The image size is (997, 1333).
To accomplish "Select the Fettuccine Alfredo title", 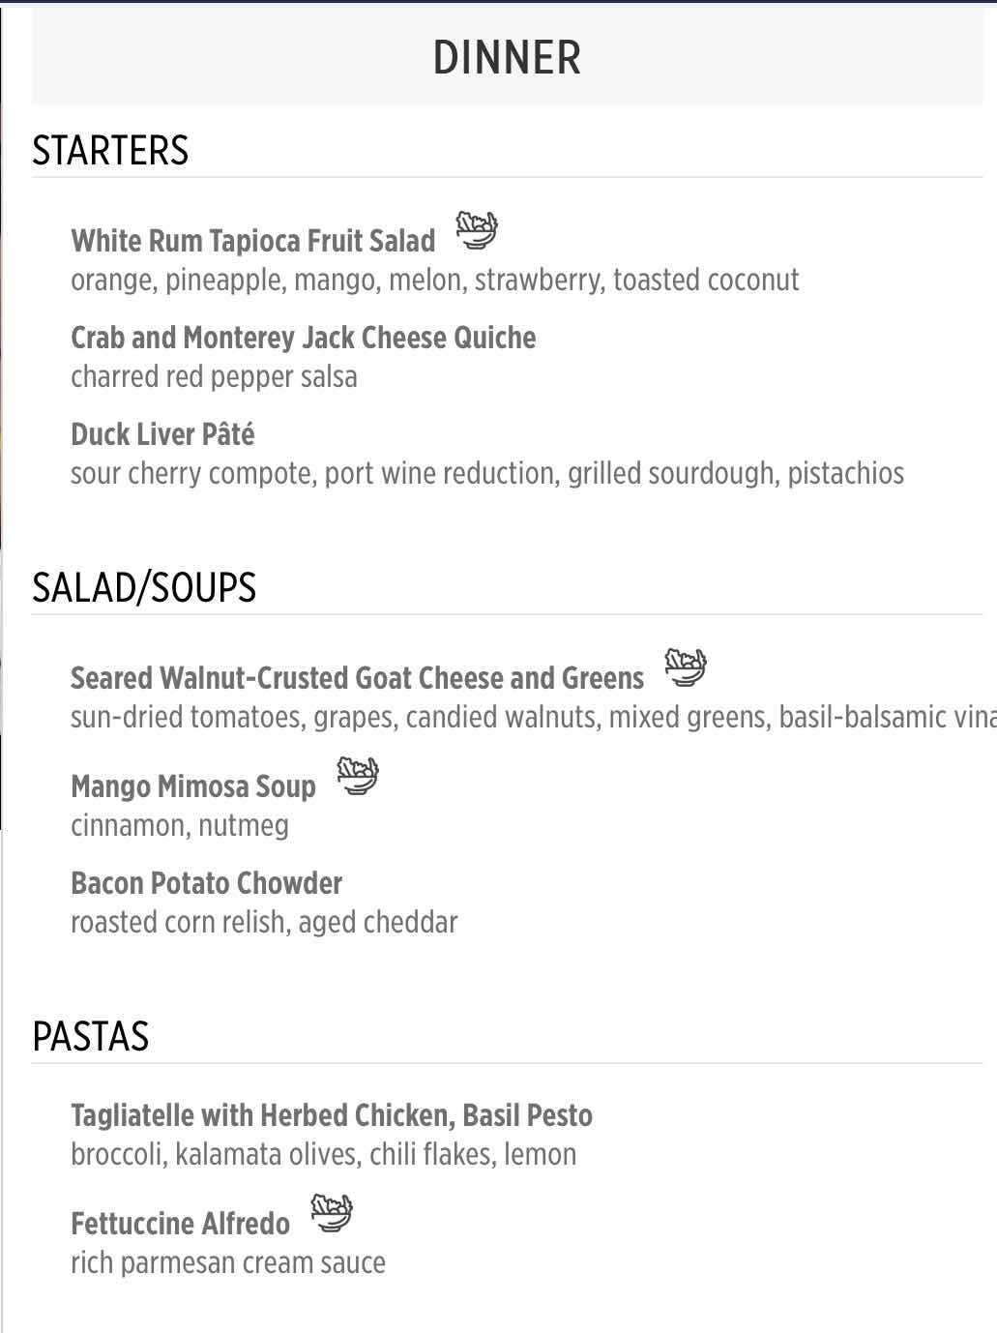I will pyautogui.click(x=181, y=1224).
